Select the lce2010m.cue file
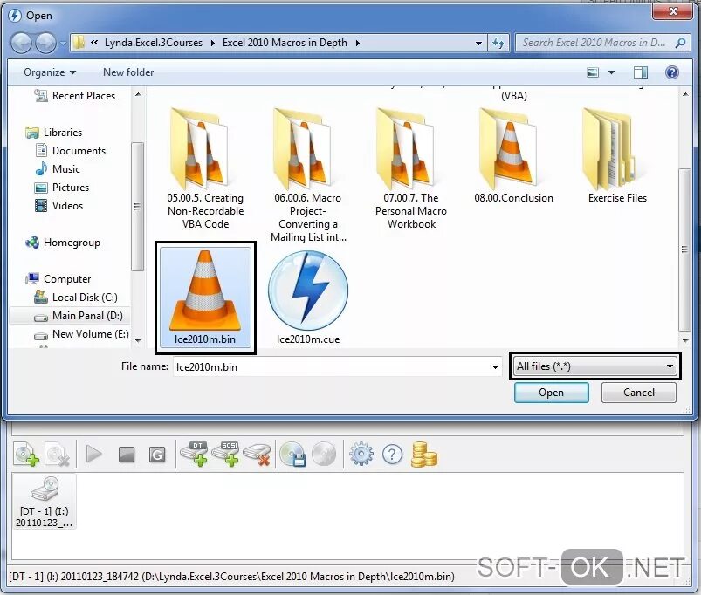This screenshot has width=701, height=595. coord(308,297)
